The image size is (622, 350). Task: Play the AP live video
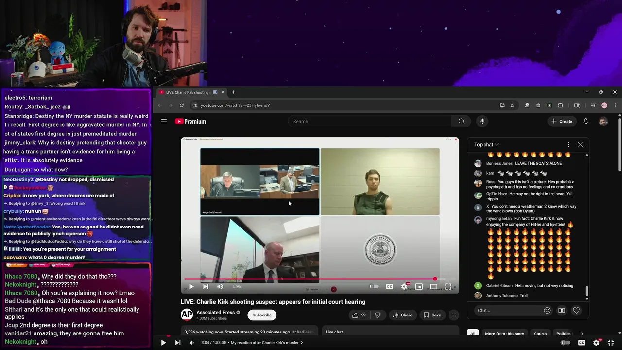coord(191,286)
